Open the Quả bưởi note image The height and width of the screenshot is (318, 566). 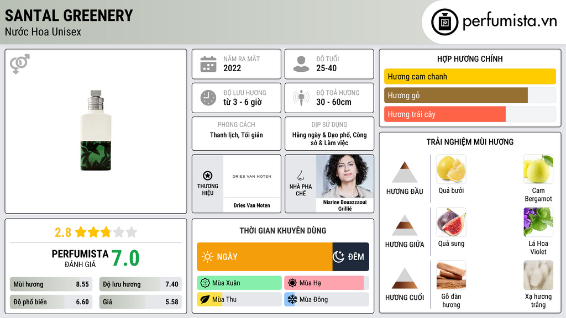point(451,169)
